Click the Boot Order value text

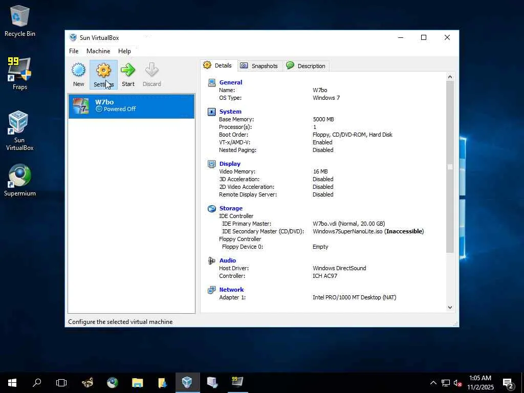pos(353,135)
